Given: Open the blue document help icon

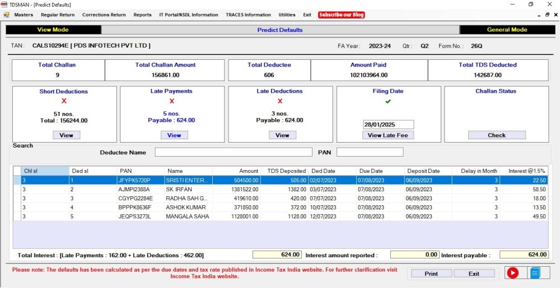Looking at the screenshot, I should click(535, 273).
